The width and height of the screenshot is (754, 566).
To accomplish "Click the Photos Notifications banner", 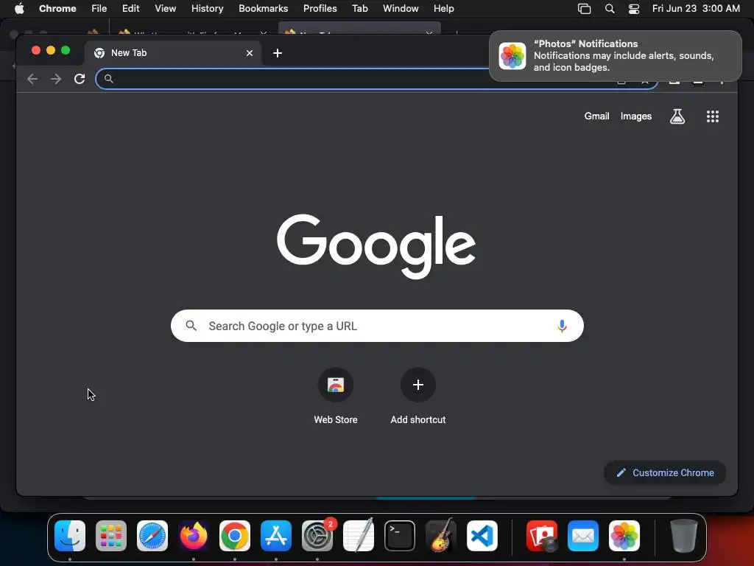I will [615, 56].
